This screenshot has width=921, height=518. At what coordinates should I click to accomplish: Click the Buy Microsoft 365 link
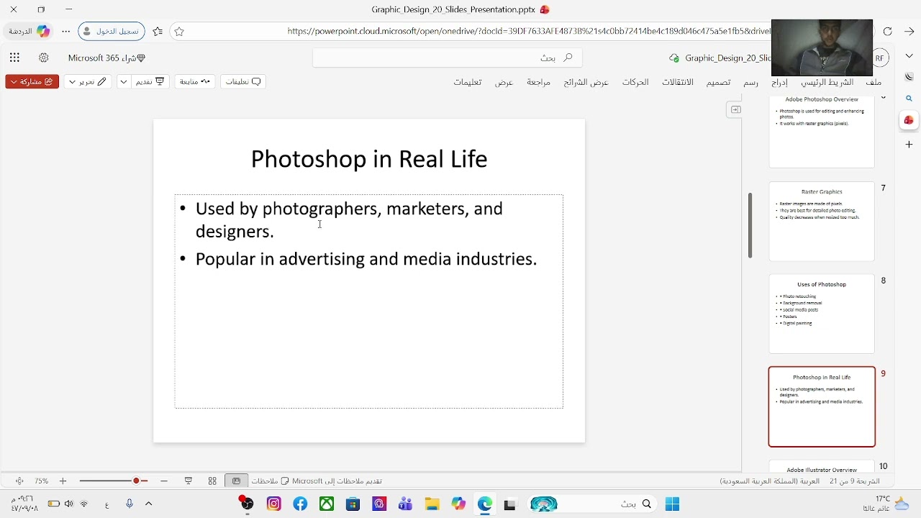click(106, 58)
